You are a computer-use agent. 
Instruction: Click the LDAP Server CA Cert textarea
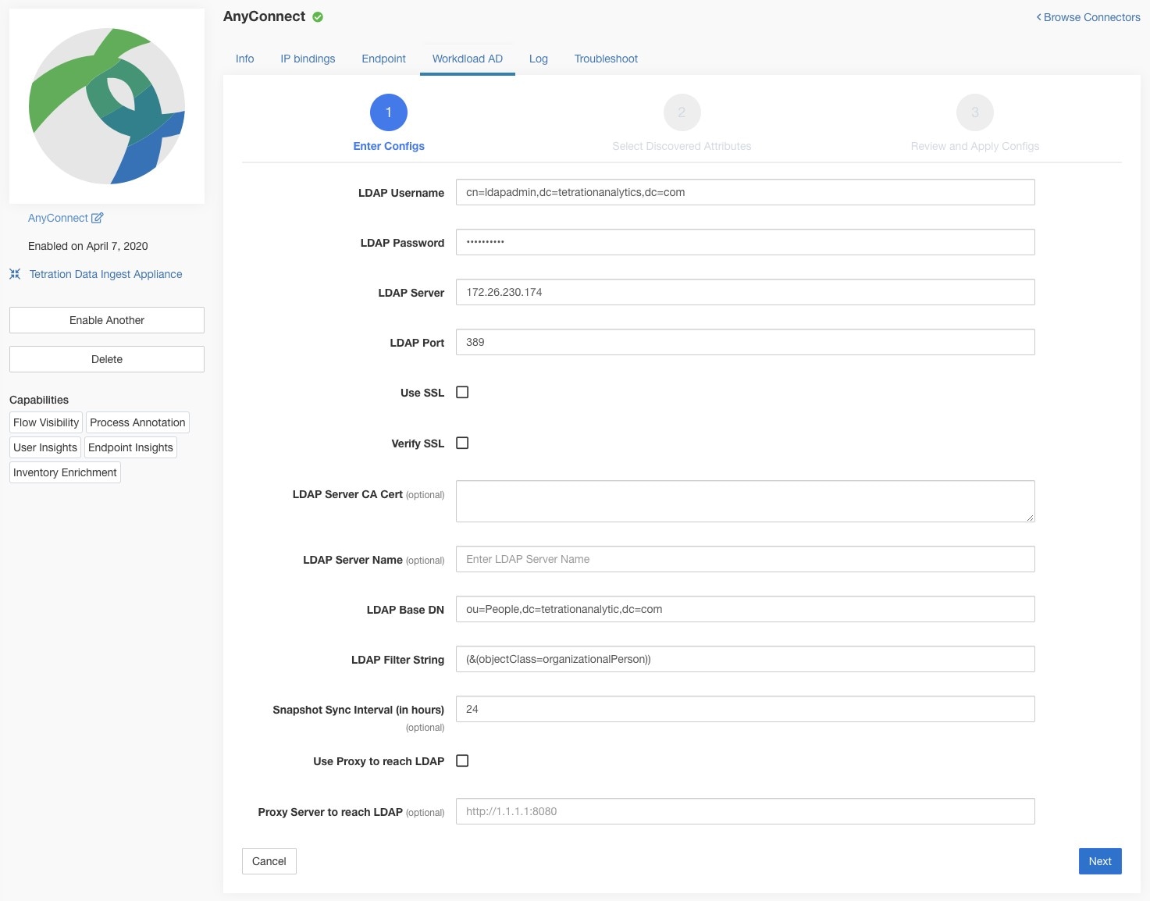point(746,501)
